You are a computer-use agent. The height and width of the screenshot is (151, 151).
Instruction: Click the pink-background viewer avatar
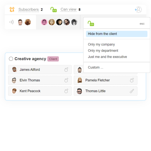(44, 22)
